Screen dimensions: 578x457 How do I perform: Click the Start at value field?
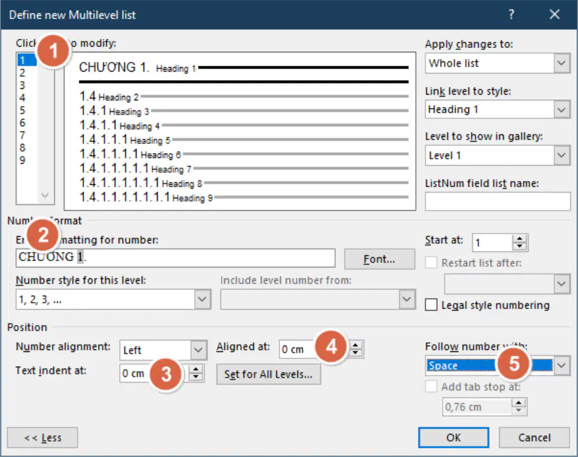[492, 243]
